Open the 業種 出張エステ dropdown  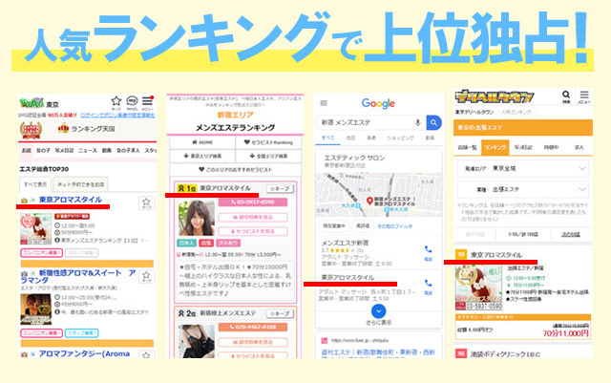522,189
